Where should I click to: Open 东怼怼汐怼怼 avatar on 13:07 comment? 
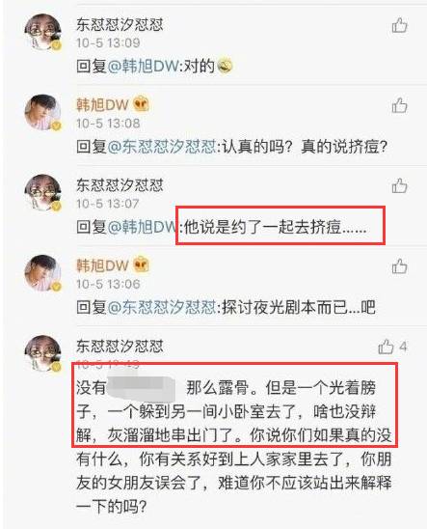43,193
